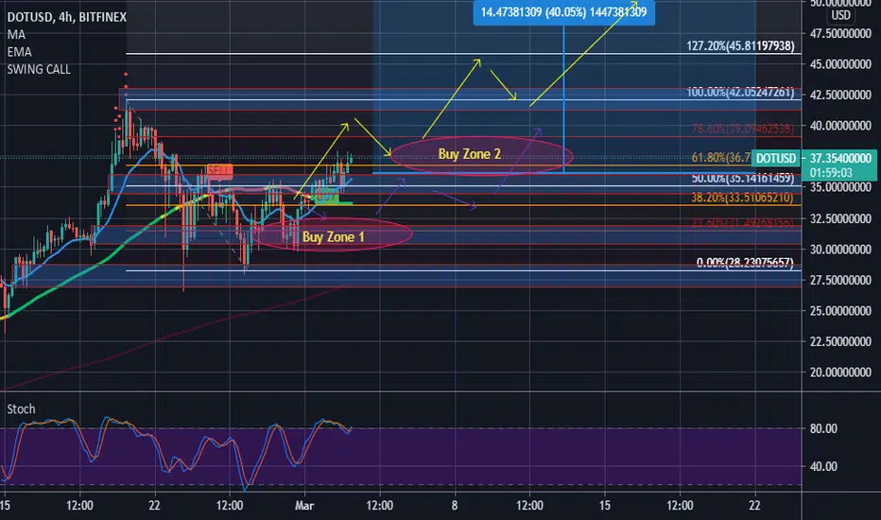Click the 78.60% Fibonacci level label
Viewport: 881px width, 520px height.
pyautogui.click(x=742, y=129)
